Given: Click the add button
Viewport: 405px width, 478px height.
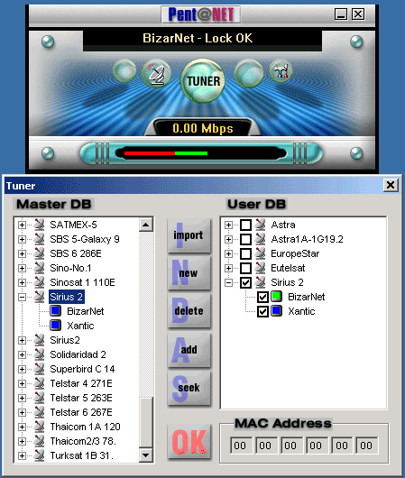Looking at the screenshot, I should pyautogui.click(x=189, y=350).
